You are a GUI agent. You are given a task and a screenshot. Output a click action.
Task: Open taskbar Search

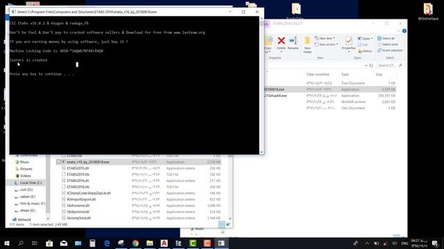[21, 243]
